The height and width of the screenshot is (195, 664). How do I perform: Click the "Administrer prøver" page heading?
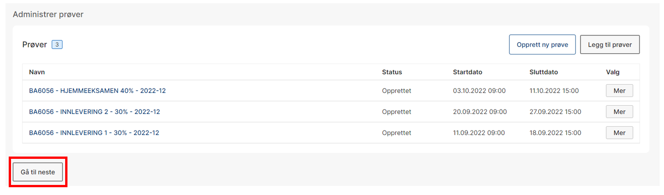tap(48, 14)
